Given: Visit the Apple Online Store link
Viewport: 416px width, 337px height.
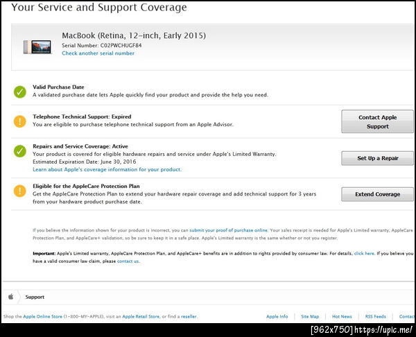Looking at the screenshot, I should coord(42,316).
